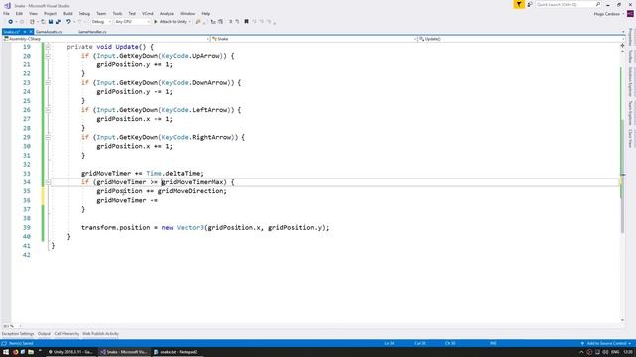Click the split-editor handle above scrollbar

coord(623,46)
